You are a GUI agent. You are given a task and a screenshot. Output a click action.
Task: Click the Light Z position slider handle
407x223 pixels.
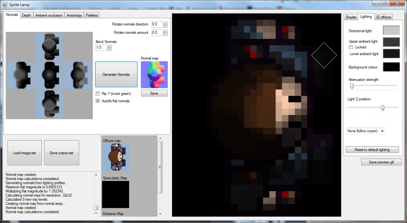382,108
